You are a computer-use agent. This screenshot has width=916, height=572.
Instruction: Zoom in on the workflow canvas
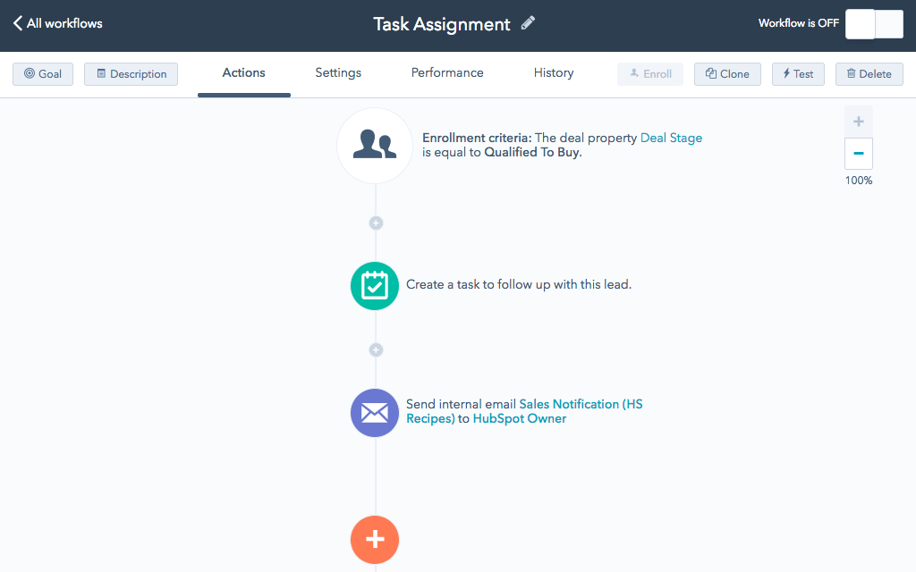858,121
